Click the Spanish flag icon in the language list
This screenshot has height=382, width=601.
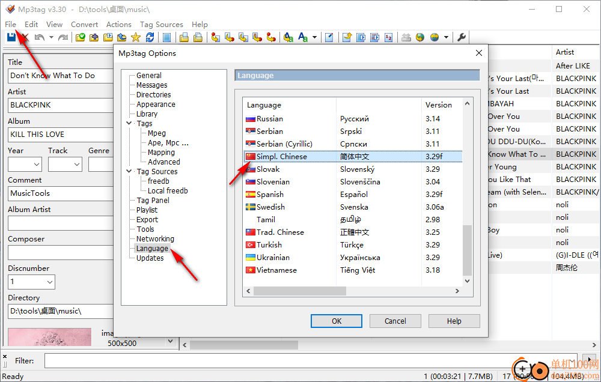pyautogui.click(x=251, y=195)
